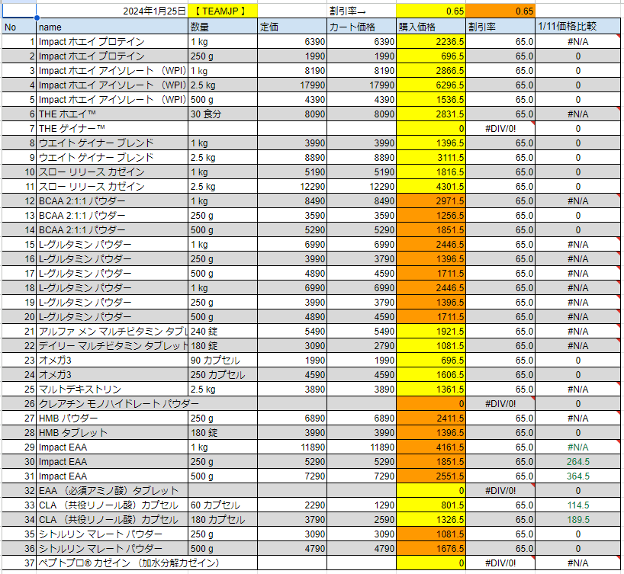Click クレアチン モノハイドレート パウダー name cell
Image resolution: width=624 pixels, height=574 pixels.
tap(112, 404)
